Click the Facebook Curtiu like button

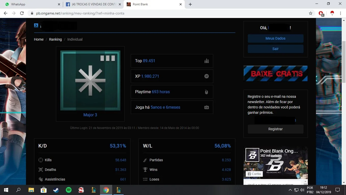pyautogui.click(x=254, y=174)
